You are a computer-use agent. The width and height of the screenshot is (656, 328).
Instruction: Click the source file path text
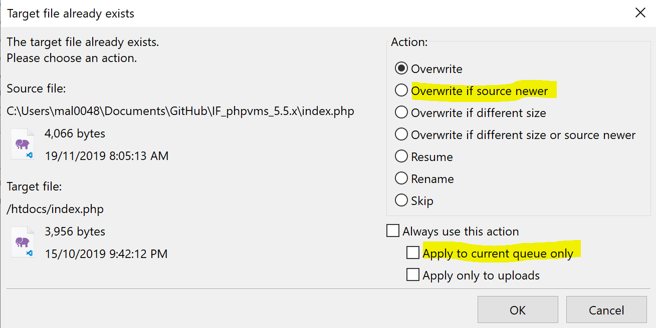(x=180, y=111)
